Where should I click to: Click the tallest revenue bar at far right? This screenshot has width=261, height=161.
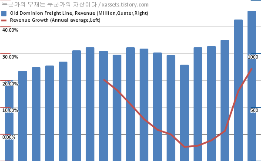252,86
